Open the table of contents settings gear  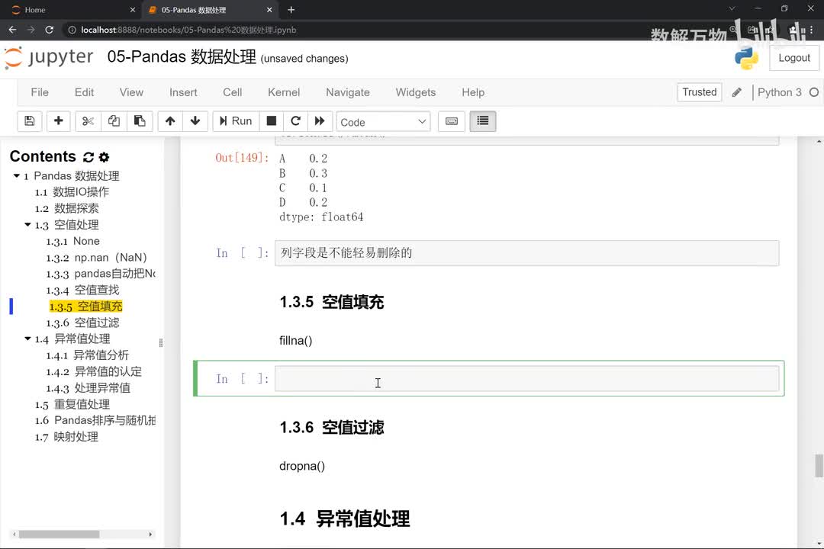[104, 157]
